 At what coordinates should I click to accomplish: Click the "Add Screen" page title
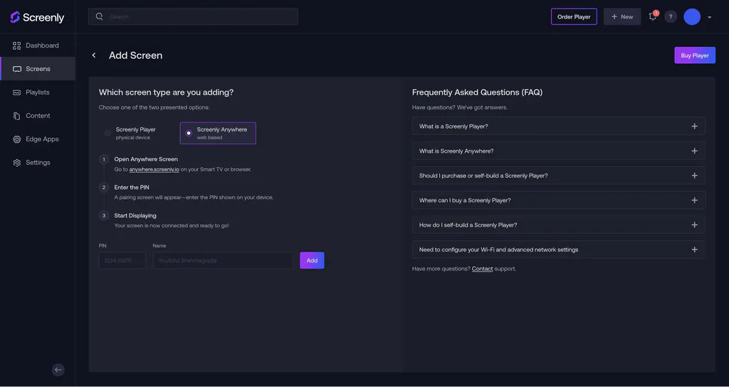click(x=135, y=55)
